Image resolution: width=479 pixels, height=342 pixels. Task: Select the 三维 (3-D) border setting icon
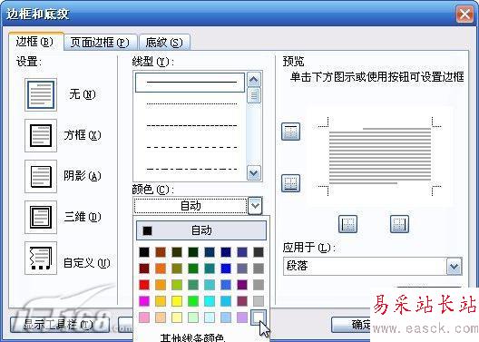pyautogui.click(x=41, y=217)
